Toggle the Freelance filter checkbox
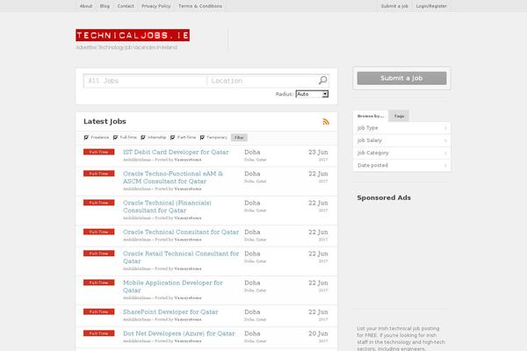527x351 pixels. click(x=86, y=138)
